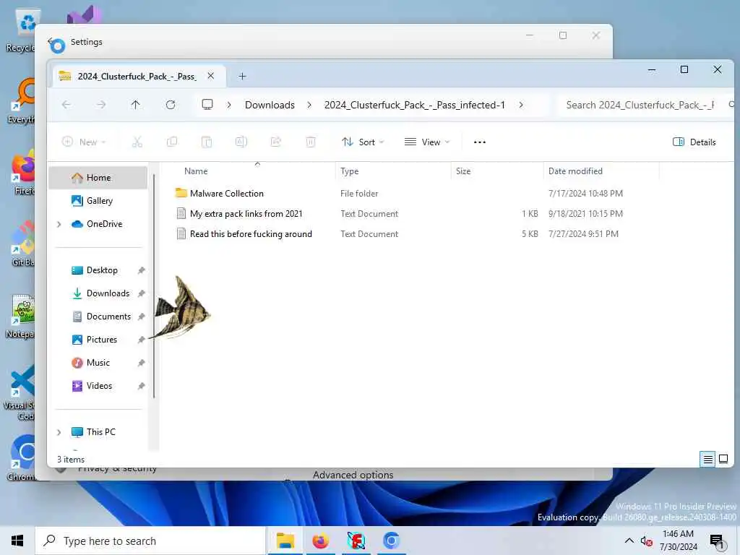Viewport: 740px width, 555px height.
Task: Click the pin icon beside Desktop
Action: 141,270
